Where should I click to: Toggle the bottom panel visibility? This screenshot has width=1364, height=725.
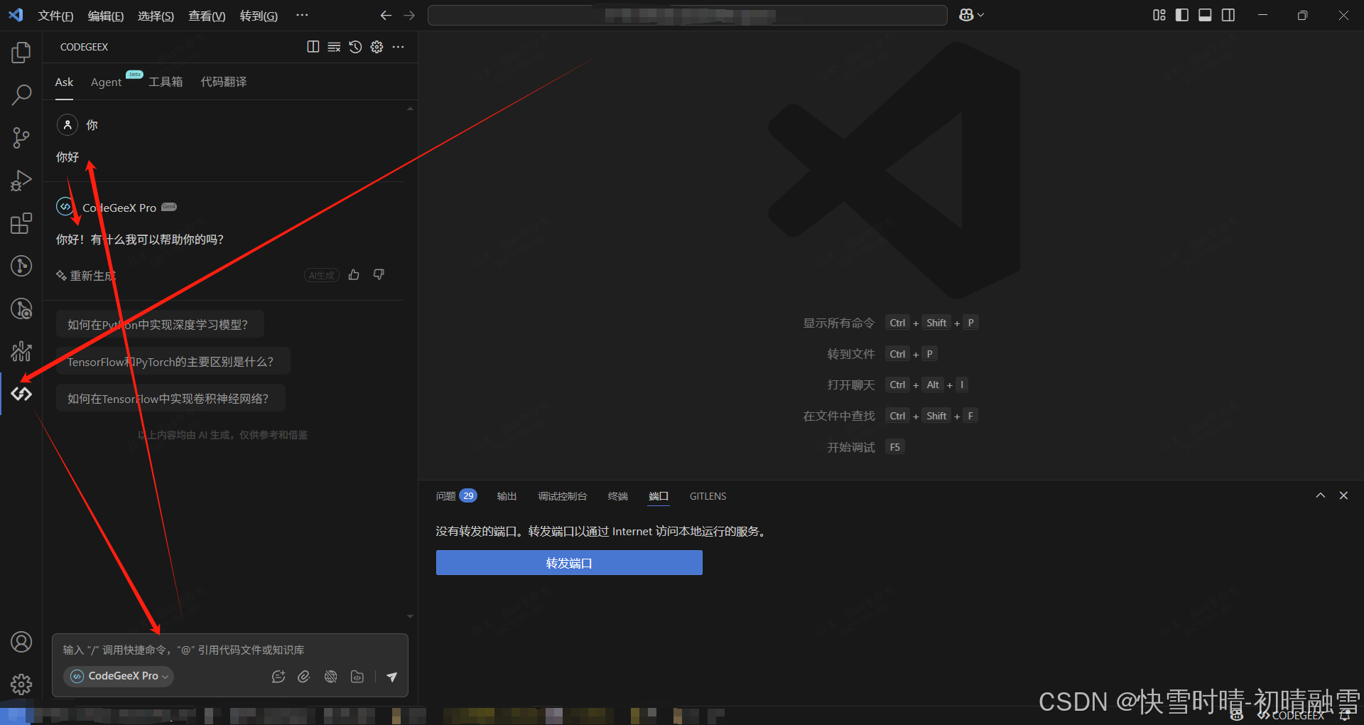point(1205,15)
